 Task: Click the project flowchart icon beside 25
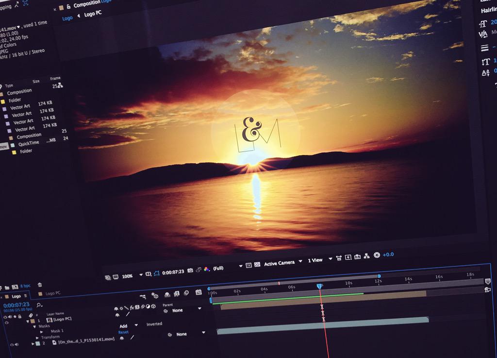coord(60,85)
